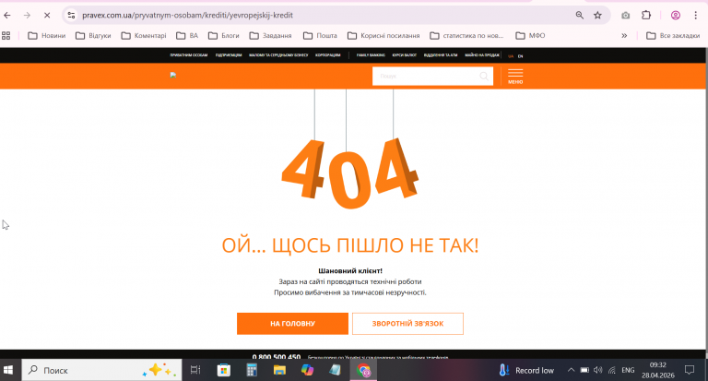
Task: Open the Корисні посилання bookmark folder
Action: (383, 36)
